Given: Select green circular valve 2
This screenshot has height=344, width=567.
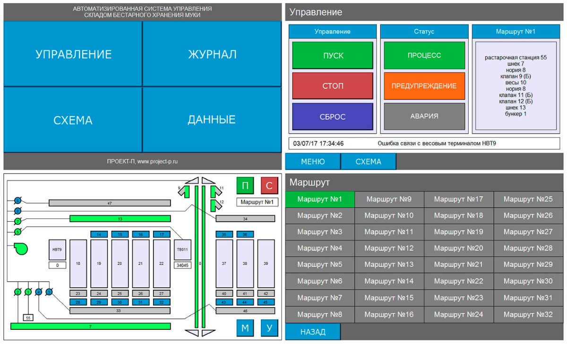Looking at the screenshot, I should click(17, 292).
